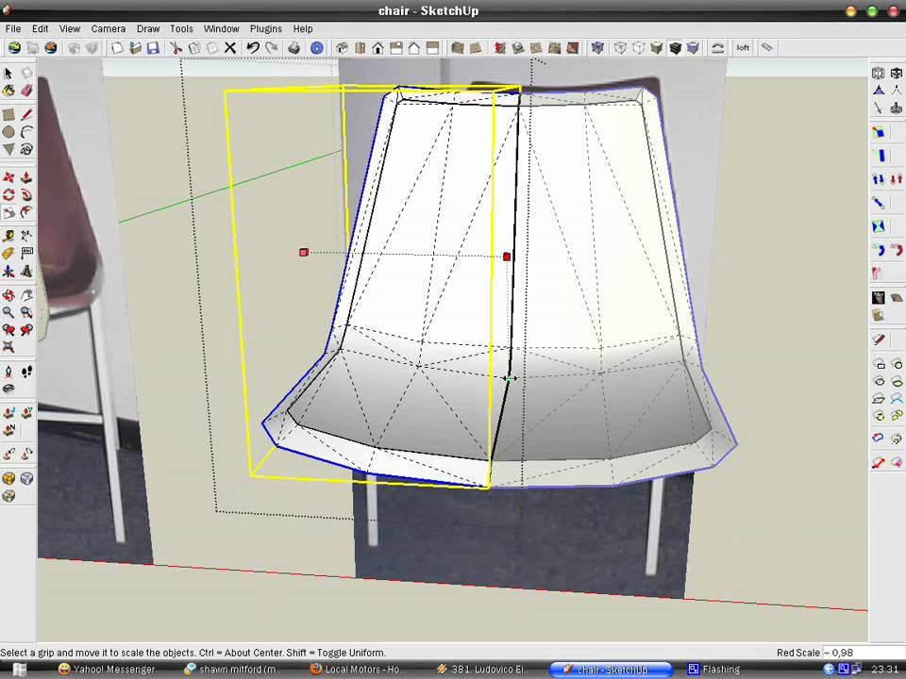This screenshot has width=906, height=679.
Task: Click the Cut scissors icon
Action: pyautogui.click(x=176, y=48)
